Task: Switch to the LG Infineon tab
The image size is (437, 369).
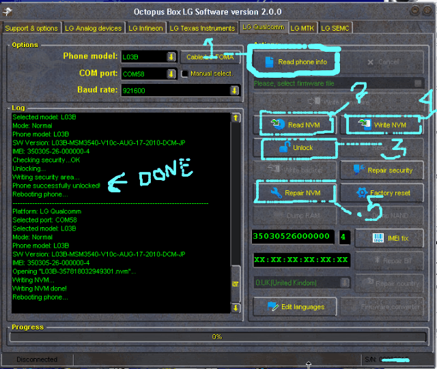Action: 145,28
